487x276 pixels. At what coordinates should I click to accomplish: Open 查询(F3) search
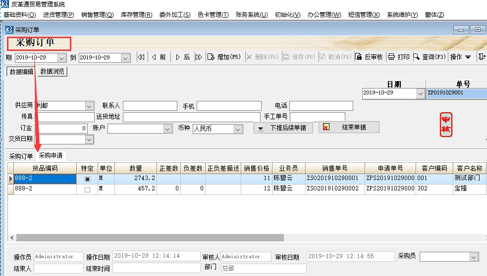430,57
